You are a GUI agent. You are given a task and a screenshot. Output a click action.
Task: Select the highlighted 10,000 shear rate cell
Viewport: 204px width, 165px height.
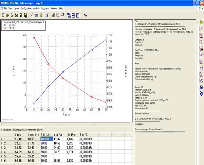(x=47, y=139)
